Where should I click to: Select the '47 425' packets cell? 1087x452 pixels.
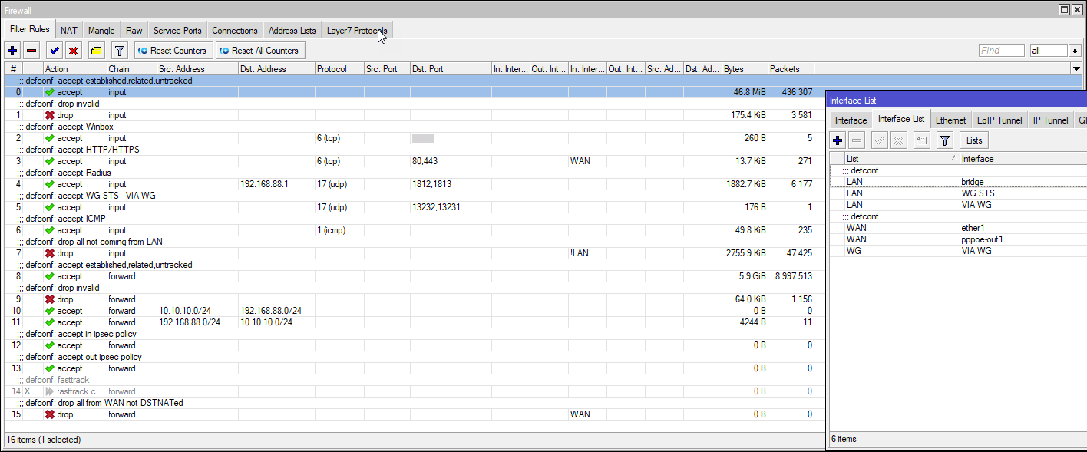pyautogui.click(x=791, y=253)
